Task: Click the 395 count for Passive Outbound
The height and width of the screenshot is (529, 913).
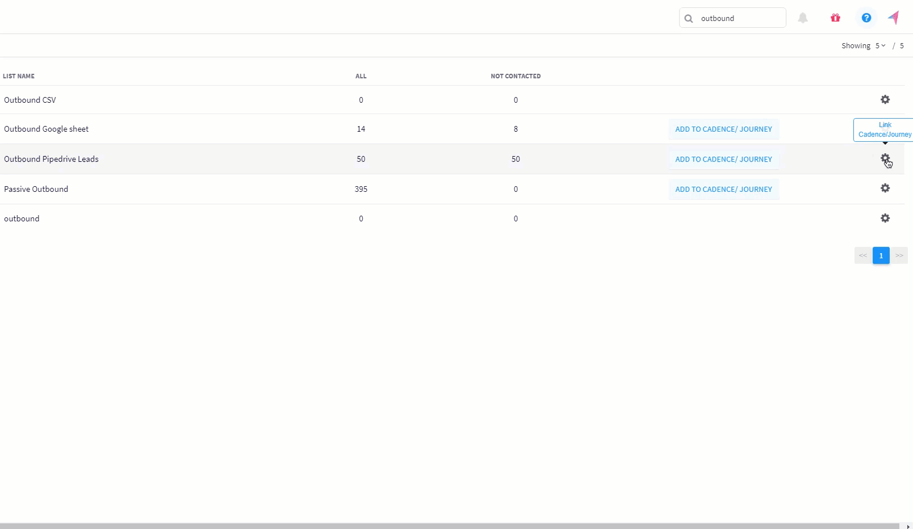Action: coord(361,189)
